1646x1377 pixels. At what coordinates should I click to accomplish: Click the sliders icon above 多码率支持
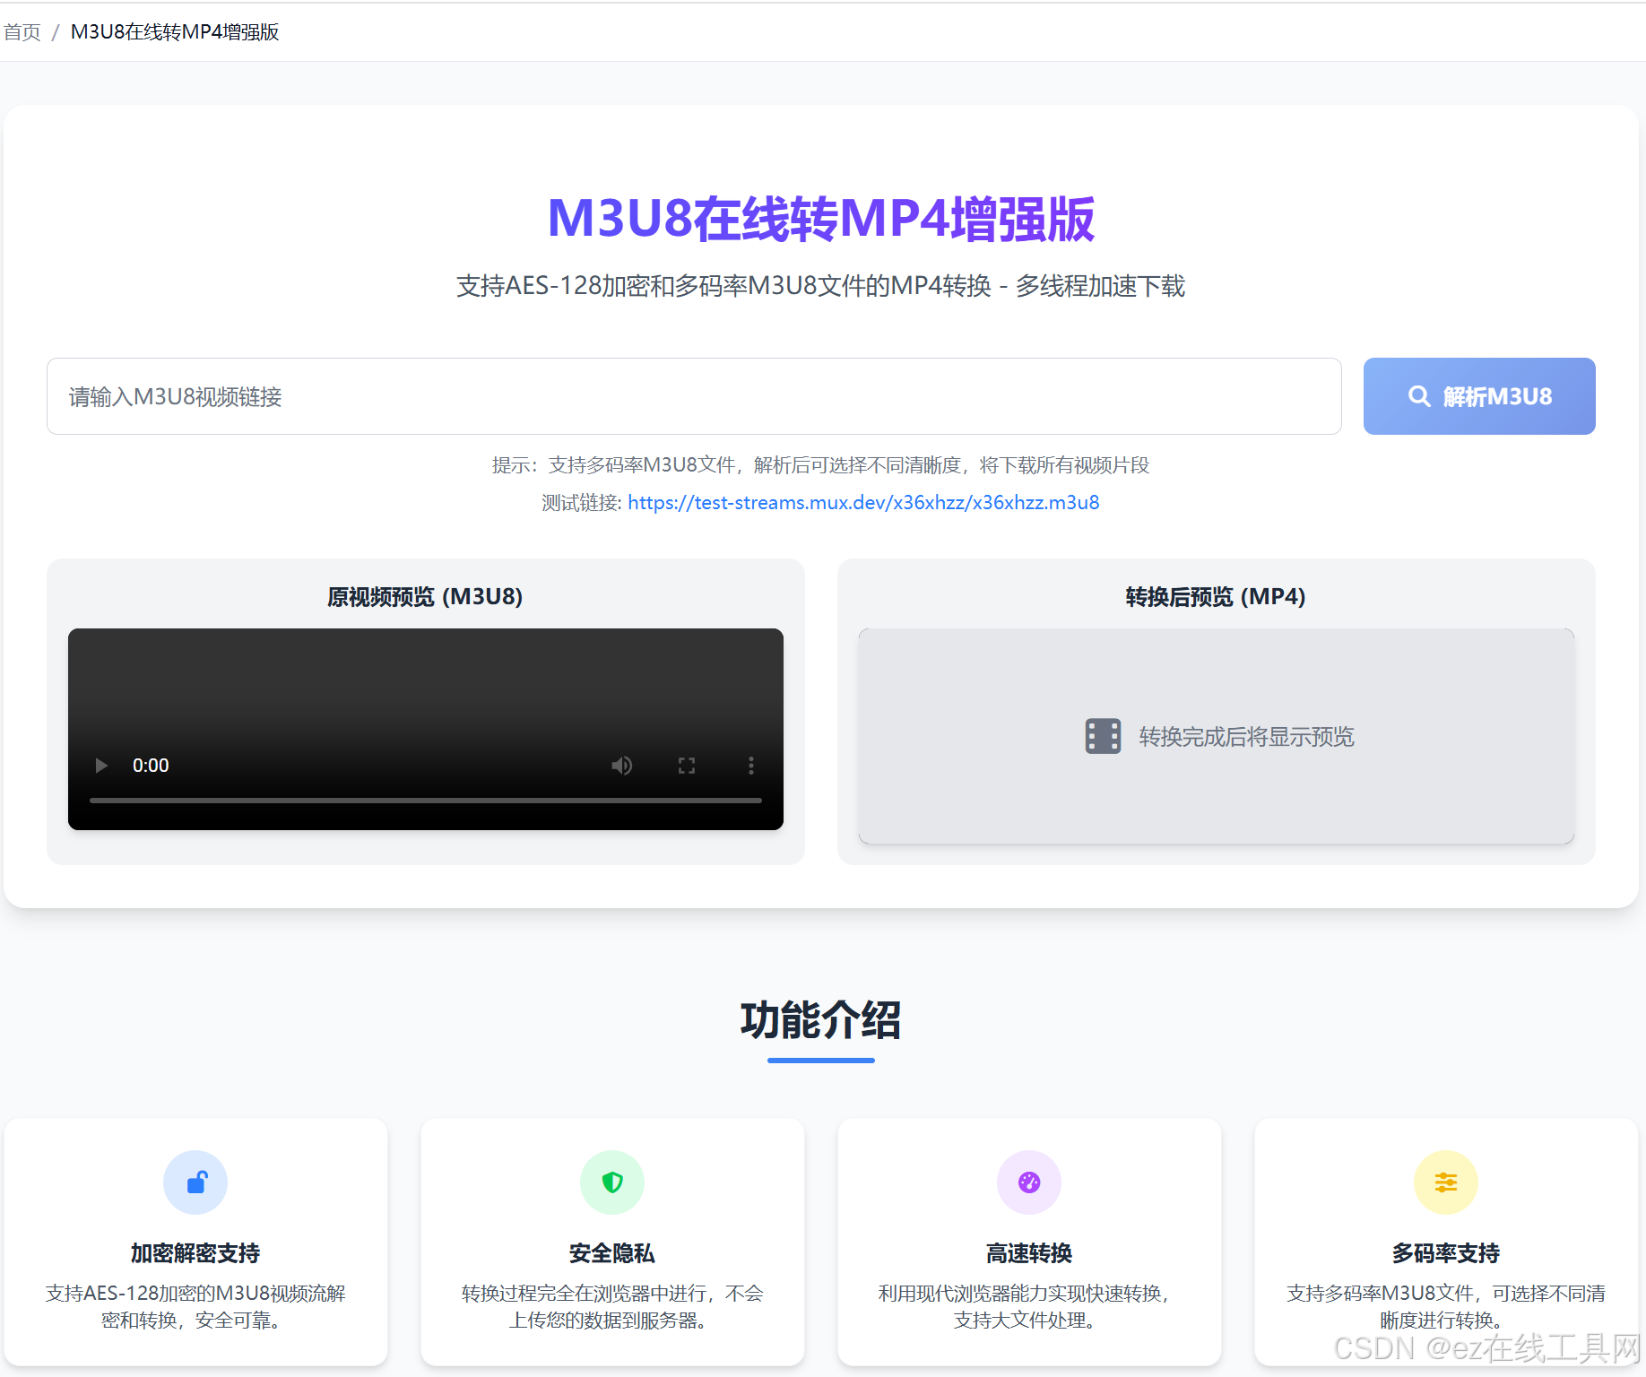[x=1445, y=1182]
